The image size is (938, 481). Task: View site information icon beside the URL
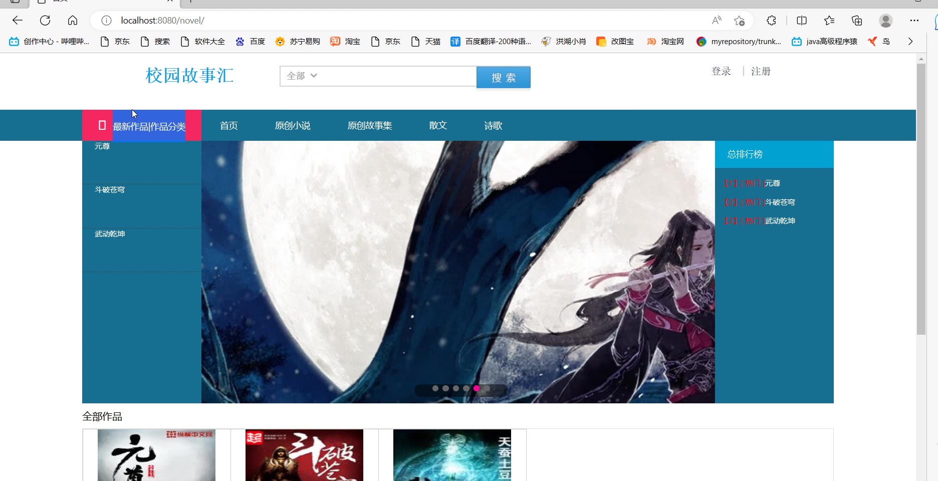coord(106,21)
